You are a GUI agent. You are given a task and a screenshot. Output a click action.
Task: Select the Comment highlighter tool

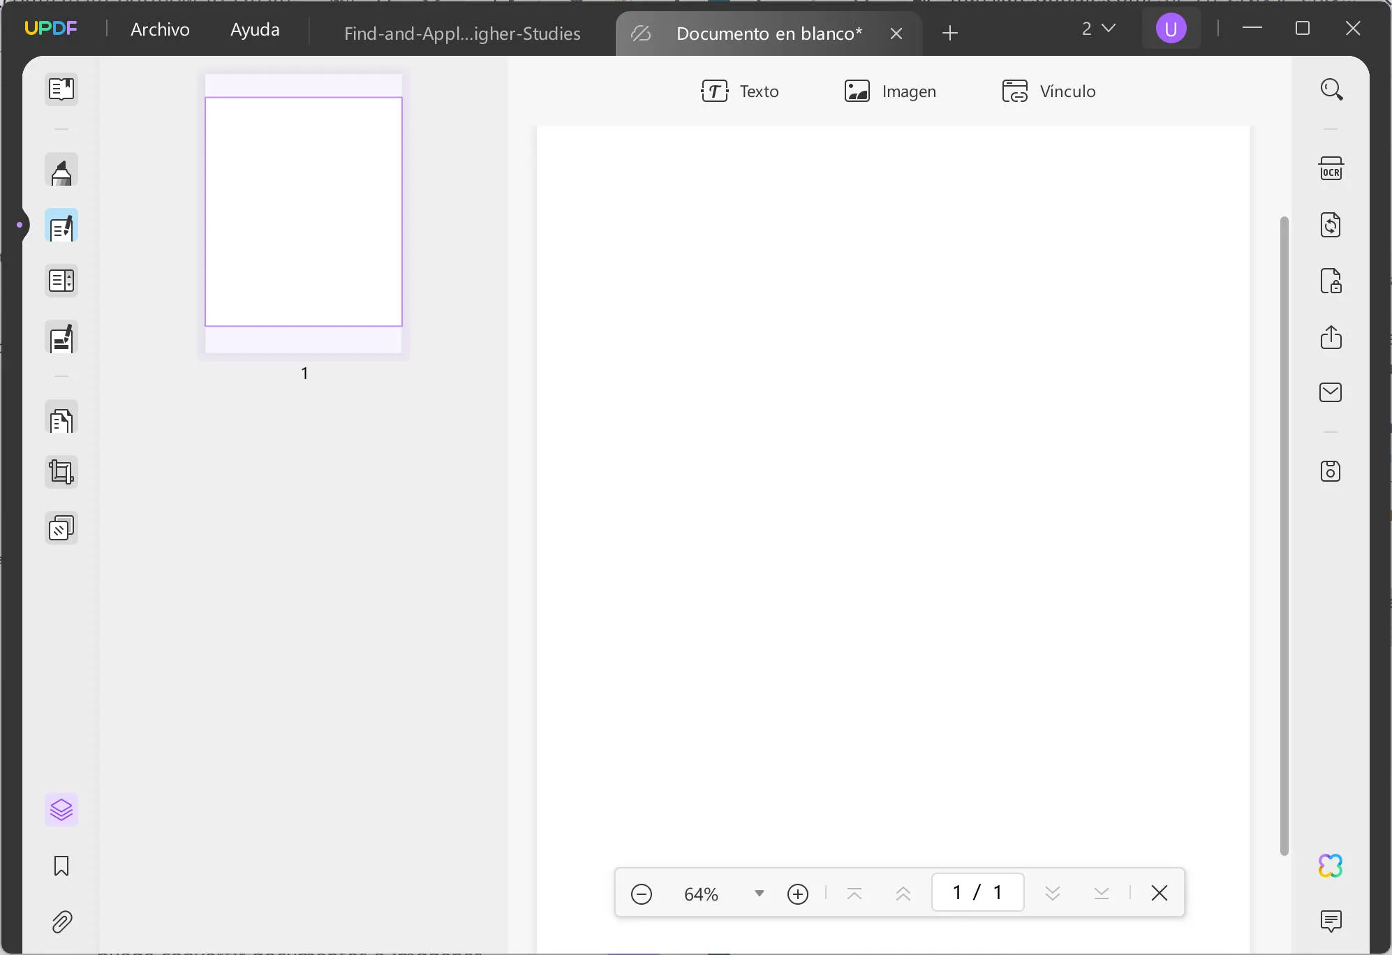(61, 170)
